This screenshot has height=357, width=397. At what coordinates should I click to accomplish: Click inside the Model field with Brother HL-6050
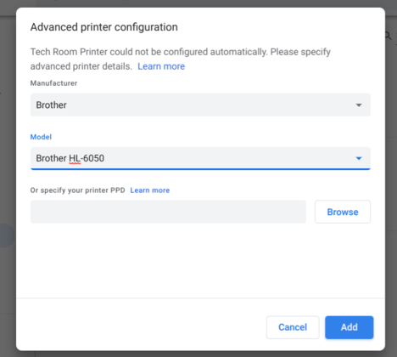point(200,158)
